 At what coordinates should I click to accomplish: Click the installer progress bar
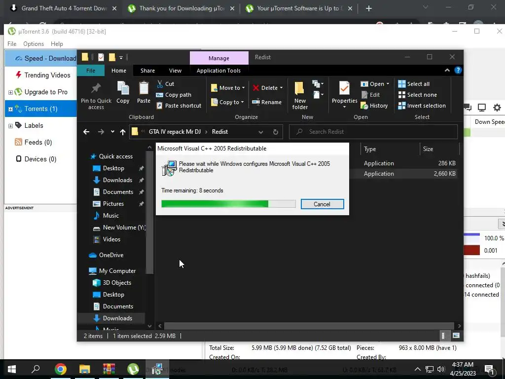(228, 204)
